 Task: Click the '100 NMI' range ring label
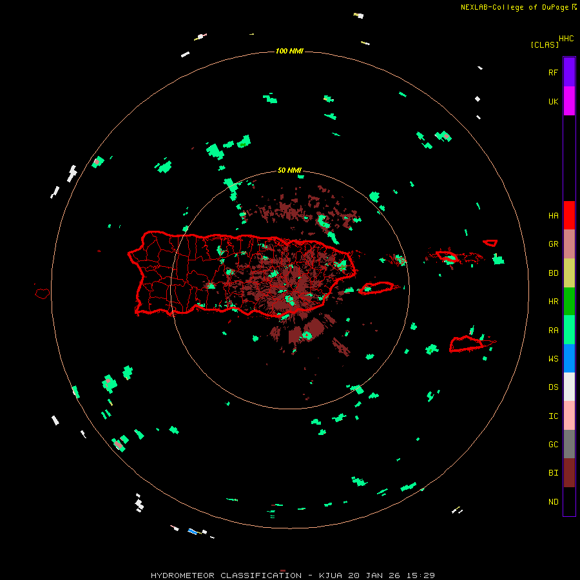(289, 51)
